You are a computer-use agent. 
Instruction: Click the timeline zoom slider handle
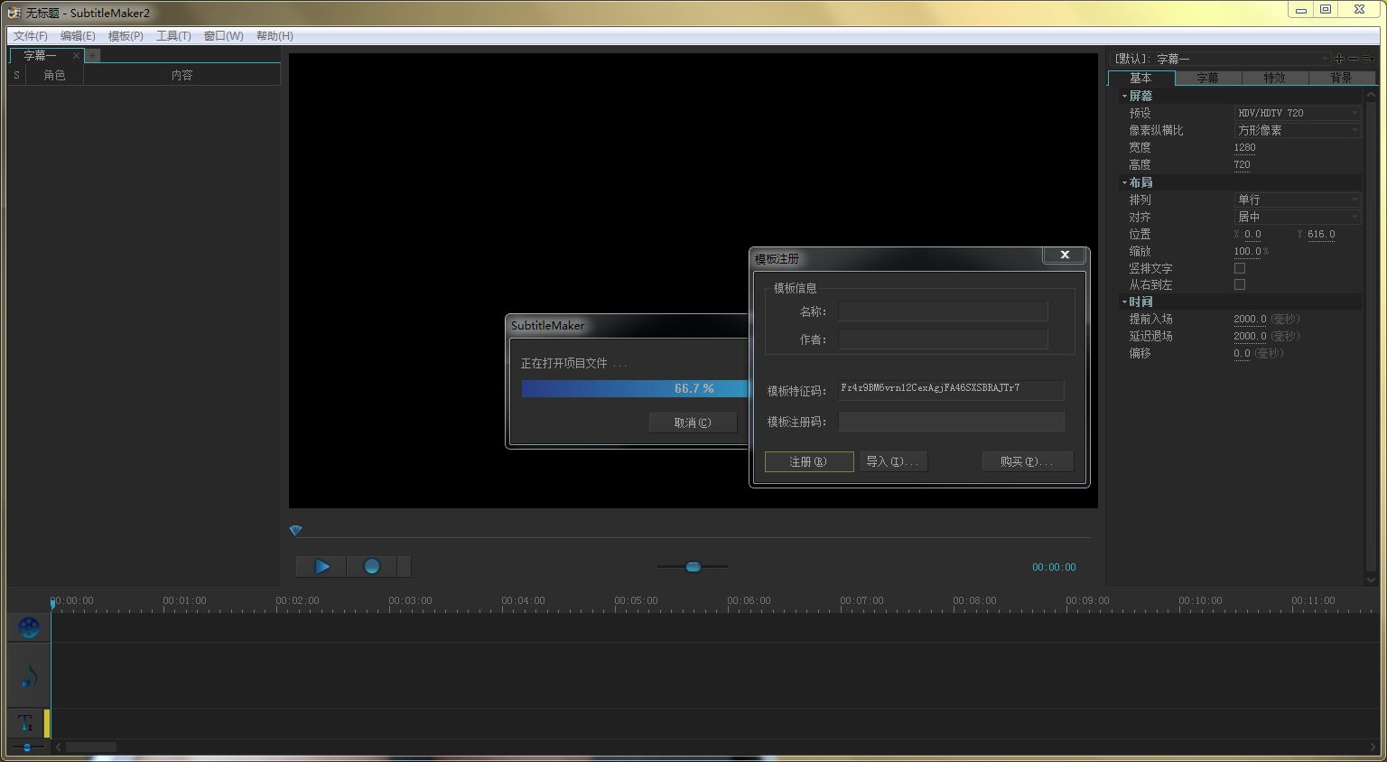[x=27, y=748]
